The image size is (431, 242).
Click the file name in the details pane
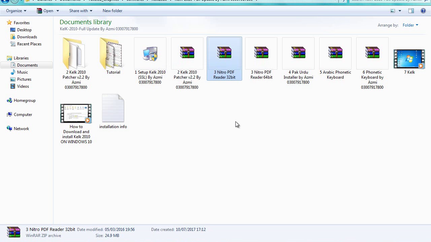51,230
